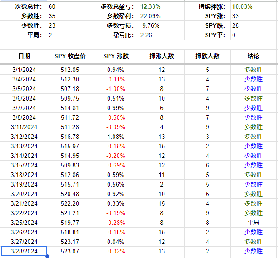
Task: Select the date cell 3/11/2024
Action: click(x=24, y=127)
